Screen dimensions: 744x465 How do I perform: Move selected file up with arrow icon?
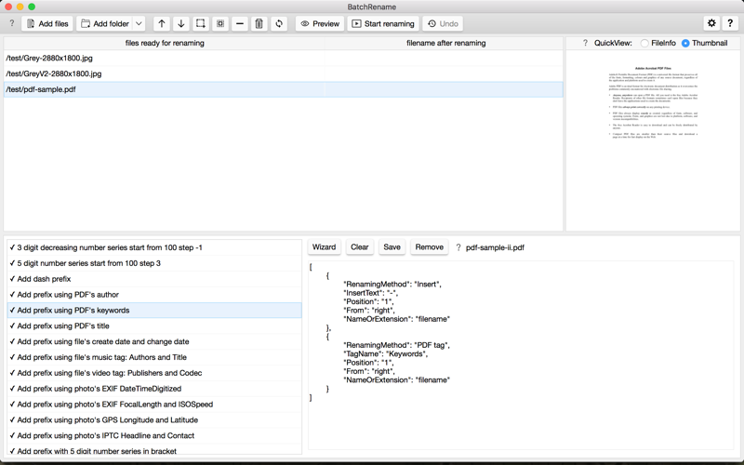pos(162,24)
